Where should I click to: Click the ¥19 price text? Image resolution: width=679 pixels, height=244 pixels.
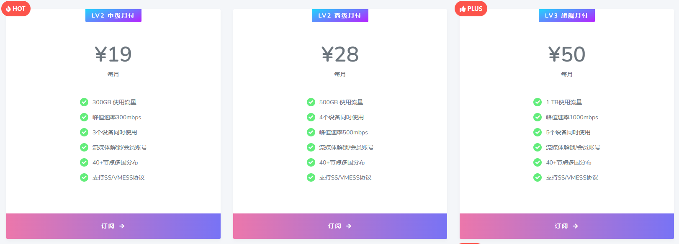click(113, 54)
